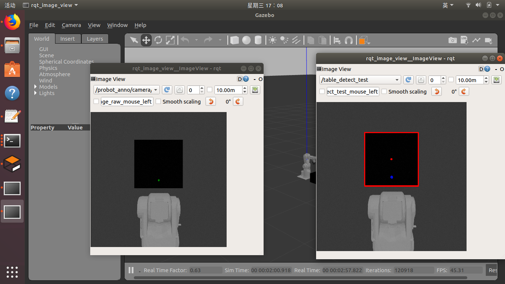Viewport: 505px width, 284px height.
Task: Click the video record icon in Gazebo toolbar
Action: pos(488,40)
